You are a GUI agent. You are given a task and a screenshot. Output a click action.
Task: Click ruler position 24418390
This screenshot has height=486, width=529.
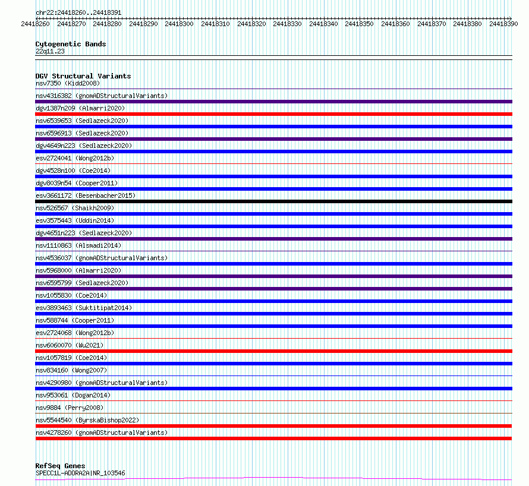503,24
